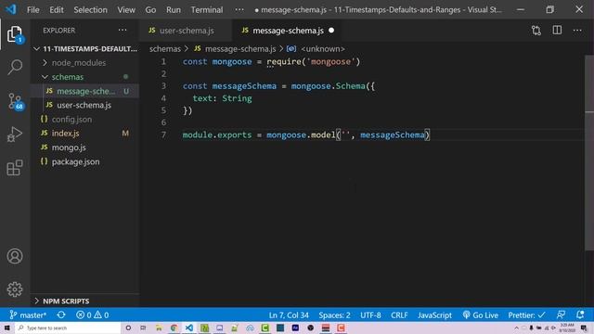The width and height of the screenshot is (594, 334).
Task: Click the Windows taskbar search box
Action: [x=68, y=328]
